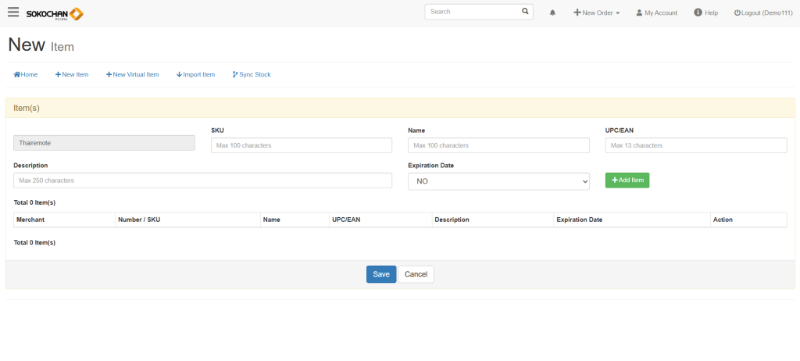Open the notifications bell
The height and width of the screenshot is (361, 800).
[x=553, y=13]
